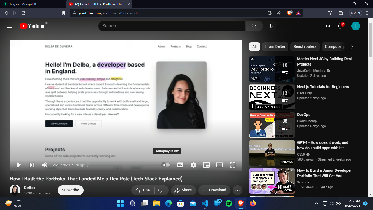Image resolution: width=373 pixels, height=210 pixels.
Task: Switch to theater mode
Action: point(220,165)
